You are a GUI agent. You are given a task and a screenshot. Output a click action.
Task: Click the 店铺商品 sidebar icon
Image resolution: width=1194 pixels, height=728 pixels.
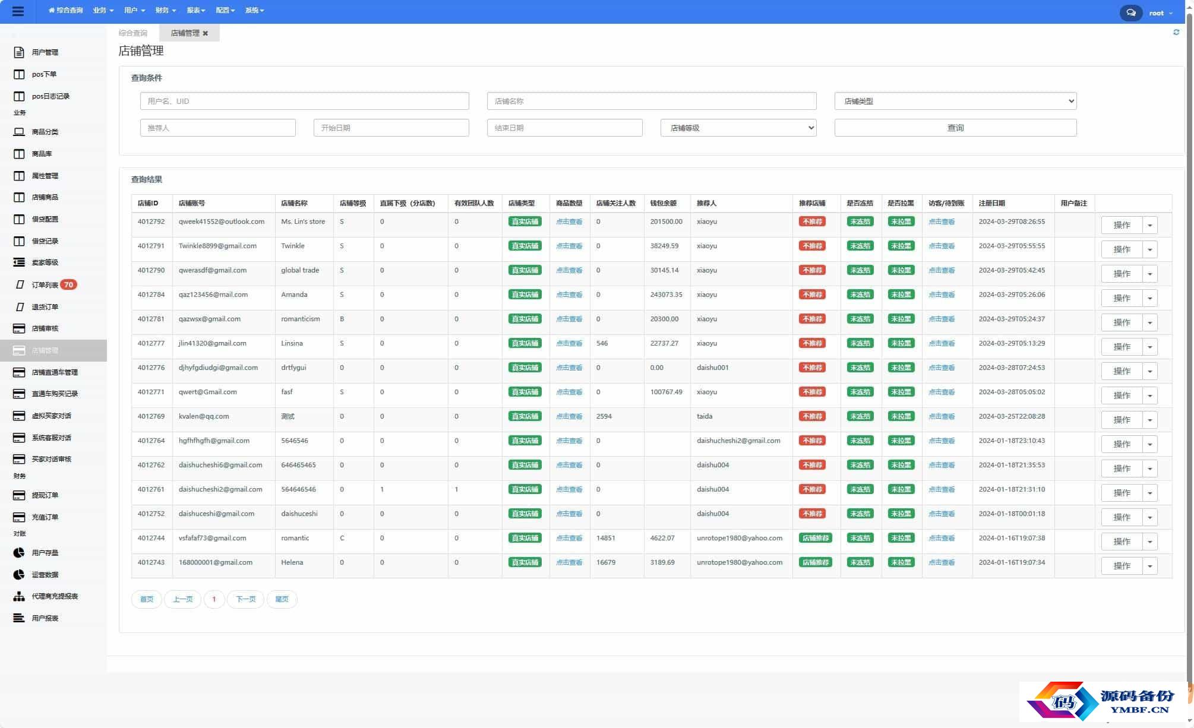click(x=19, y=197)
